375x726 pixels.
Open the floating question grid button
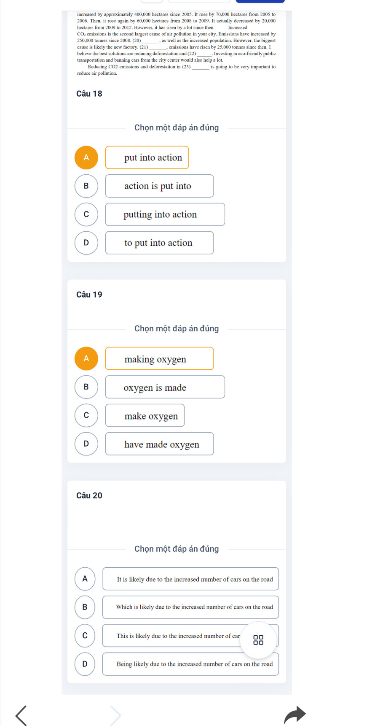[258, 640]
